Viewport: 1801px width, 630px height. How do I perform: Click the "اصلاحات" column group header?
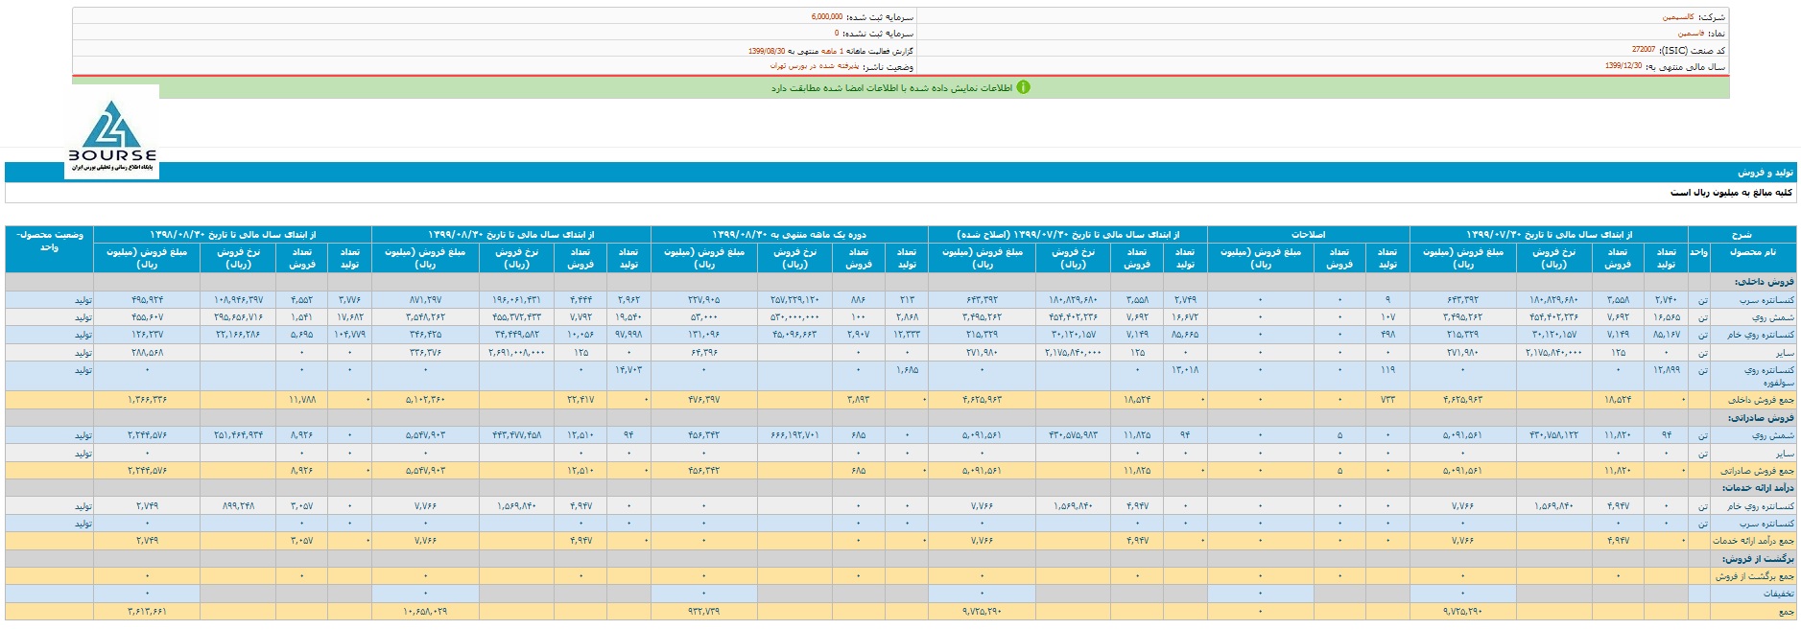[x=1308, y=234]
